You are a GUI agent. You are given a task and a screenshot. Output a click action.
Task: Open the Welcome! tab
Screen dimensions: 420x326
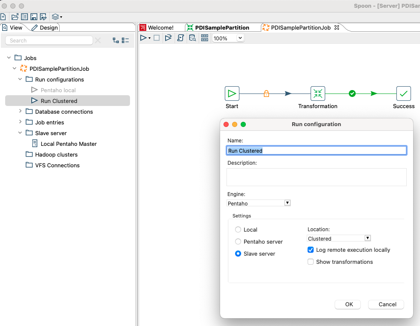(x=161, y=27)
